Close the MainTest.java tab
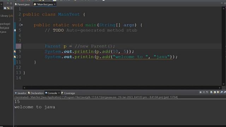The height and width of the screenshot is (127, 226). pyautogui.click(x=55, y=5)
